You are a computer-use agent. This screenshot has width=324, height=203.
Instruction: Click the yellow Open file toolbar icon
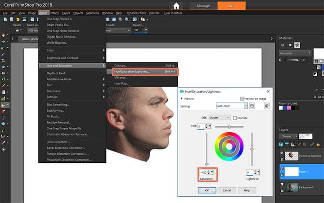18,19
